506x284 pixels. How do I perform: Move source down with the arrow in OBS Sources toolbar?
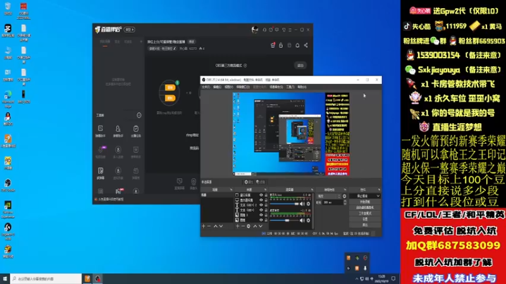click(261, 227)
